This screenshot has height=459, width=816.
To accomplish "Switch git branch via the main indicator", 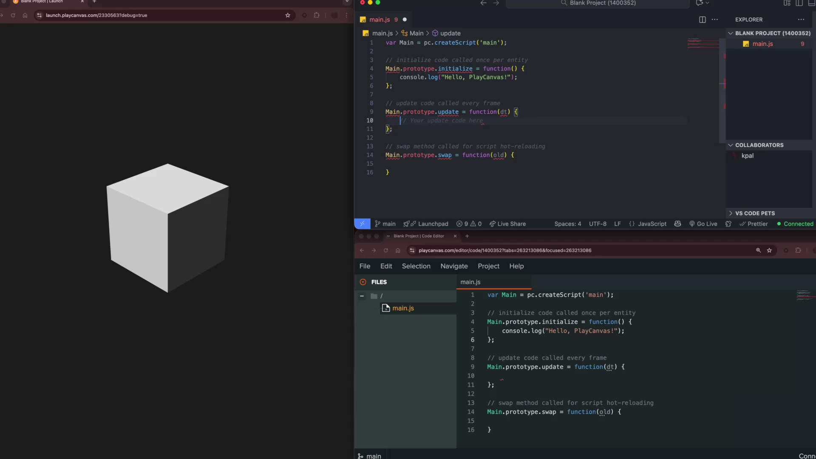I will (x=385, y=224).
